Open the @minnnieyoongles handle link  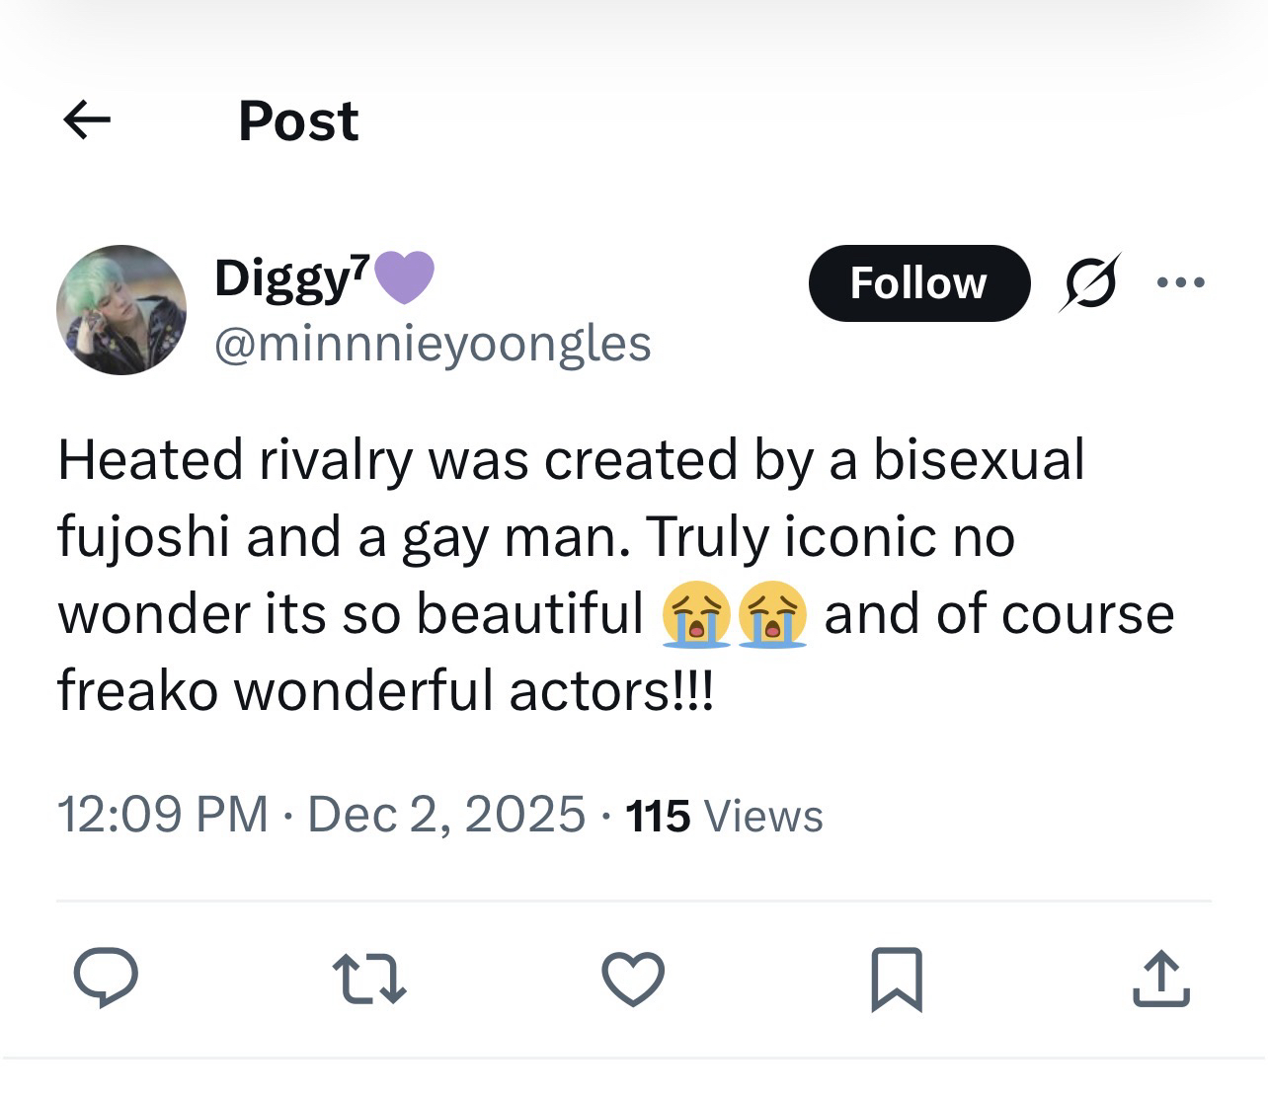(x=433, y=344)
